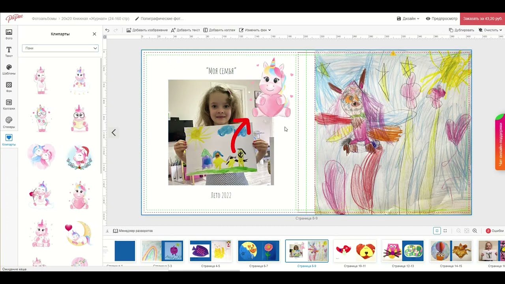The width and height of the screenshot is (505, 284).
Task: Open the Менеджер разворотов
Action: click(133, 231)
